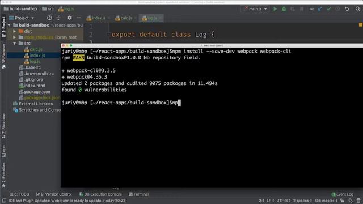Run the main.js configuration
Viewport: 363px width, 204px height.
275,9
